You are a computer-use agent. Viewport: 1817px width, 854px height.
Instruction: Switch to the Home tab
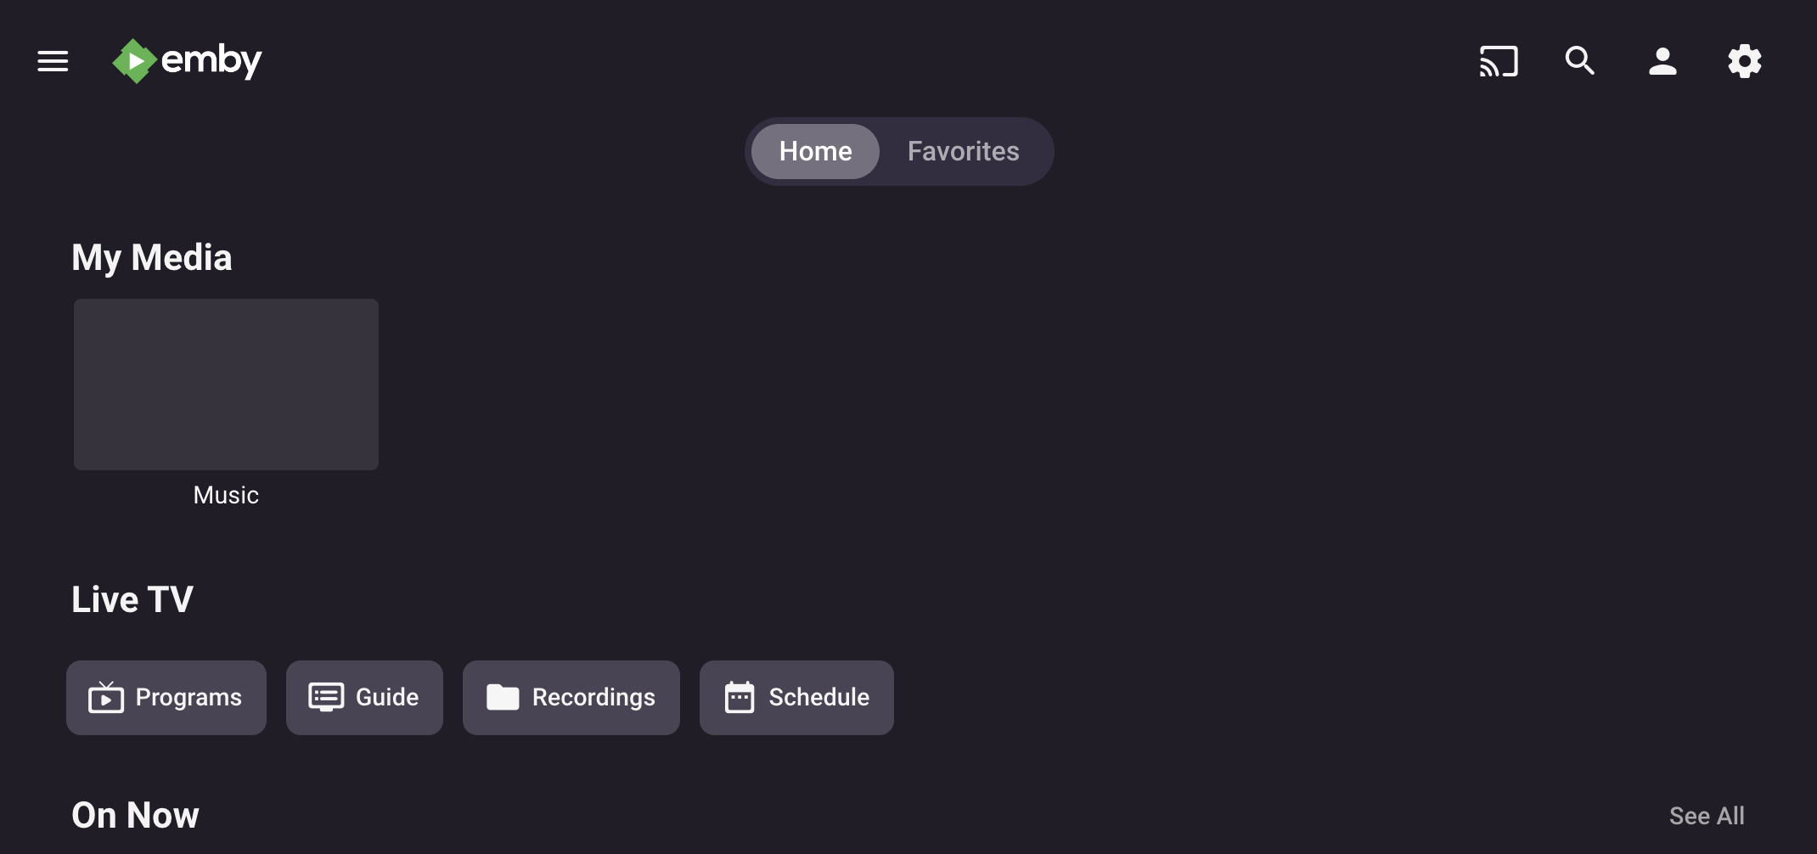[x=815, y=151]
